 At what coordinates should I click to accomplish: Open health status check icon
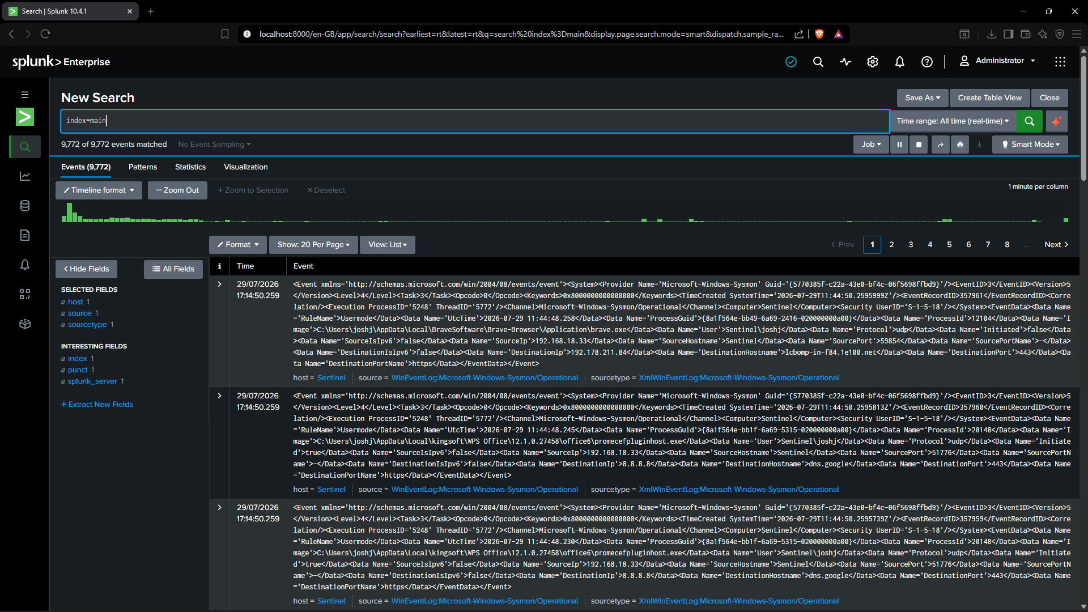pyautogui.click(x=791, y=62)
